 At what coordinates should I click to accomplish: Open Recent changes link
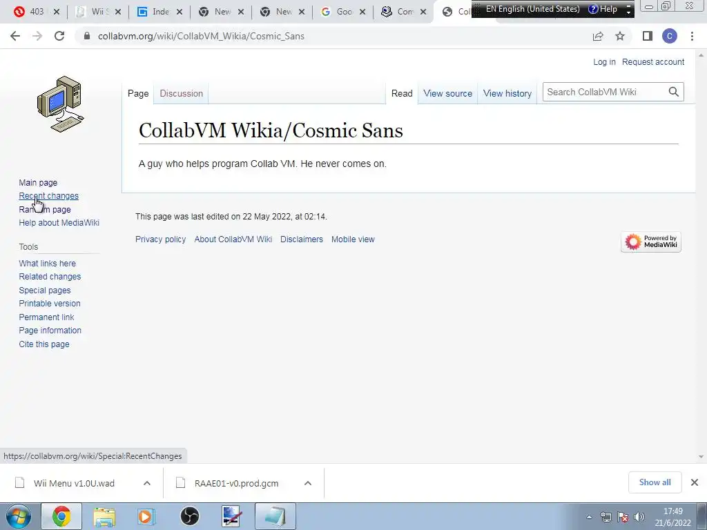(49, 195)
